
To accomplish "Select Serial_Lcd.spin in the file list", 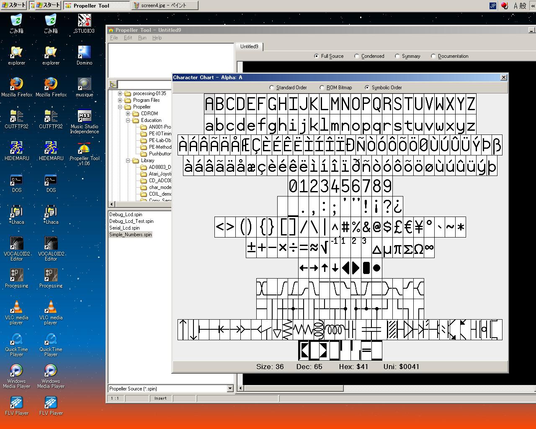I will click(x=124, y=228).
